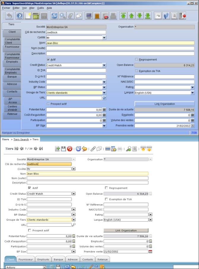Screen dimensions: 199x269
Task: Expand Langue dropdown in desktop form
Action: [x=192, y=93]
